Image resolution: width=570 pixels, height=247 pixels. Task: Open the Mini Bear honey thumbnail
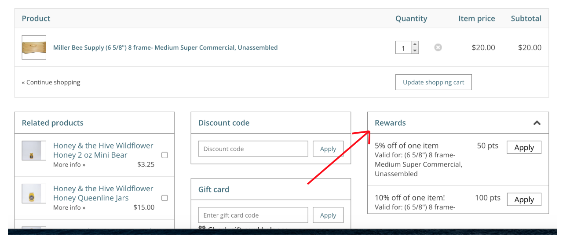[34, 151]
